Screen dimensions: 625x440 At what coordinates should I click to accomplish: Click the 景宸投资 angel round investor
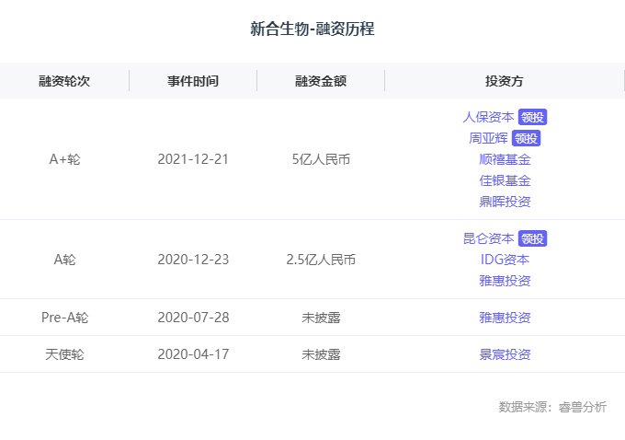tap(505, 354)
